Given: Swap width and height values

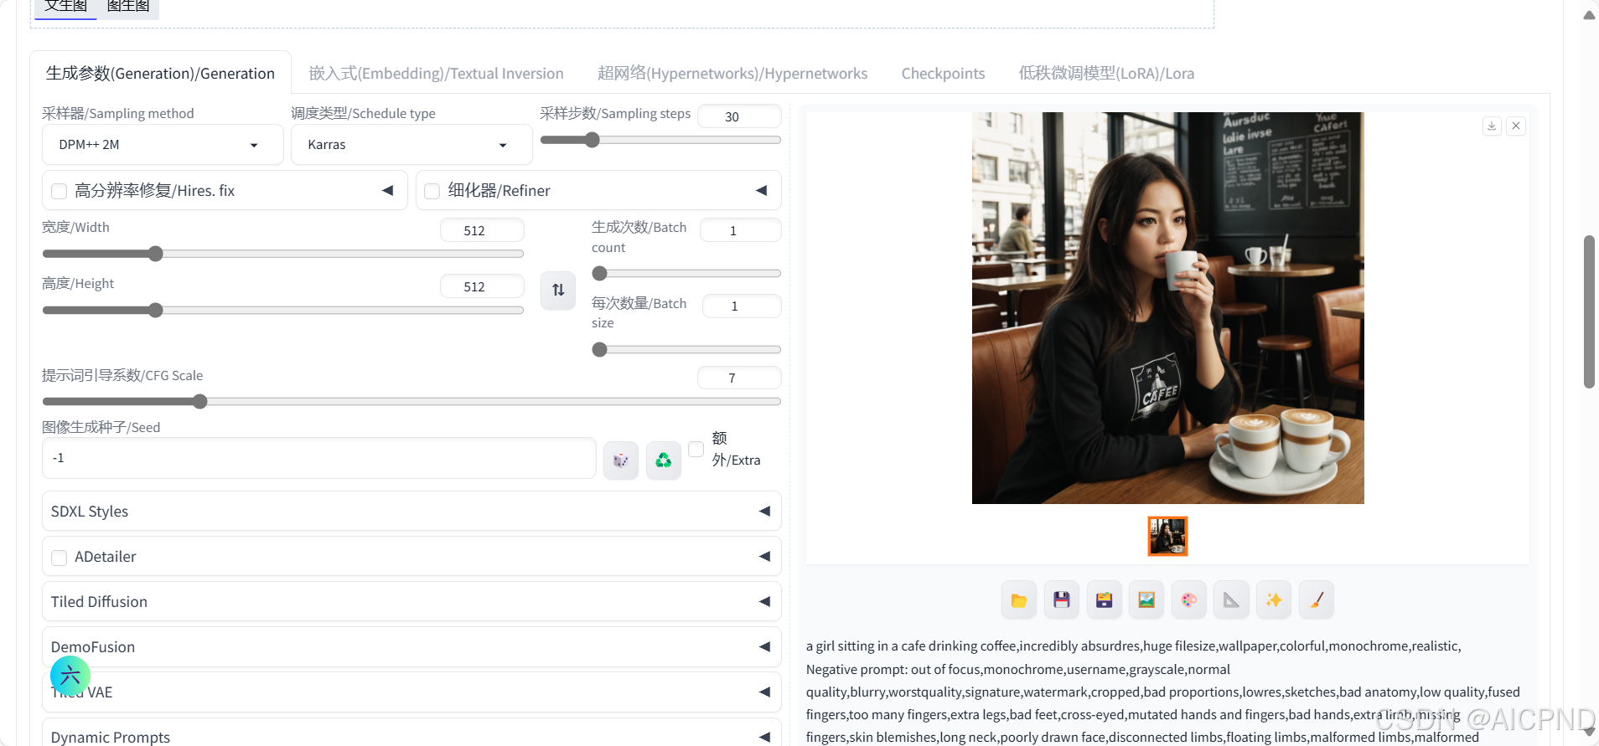Looking at the screenshot, I should pyautogui.click(x=558, y=291).
